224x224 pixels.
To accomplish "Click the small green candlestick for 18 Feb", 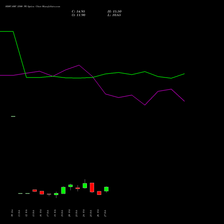I will [56, 194].
